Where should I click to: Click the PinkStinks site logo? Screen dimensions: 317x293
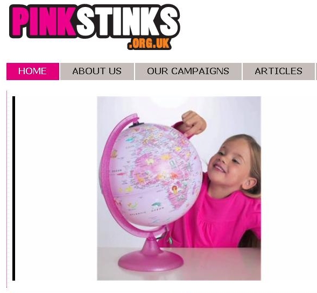tap(95, 27)
